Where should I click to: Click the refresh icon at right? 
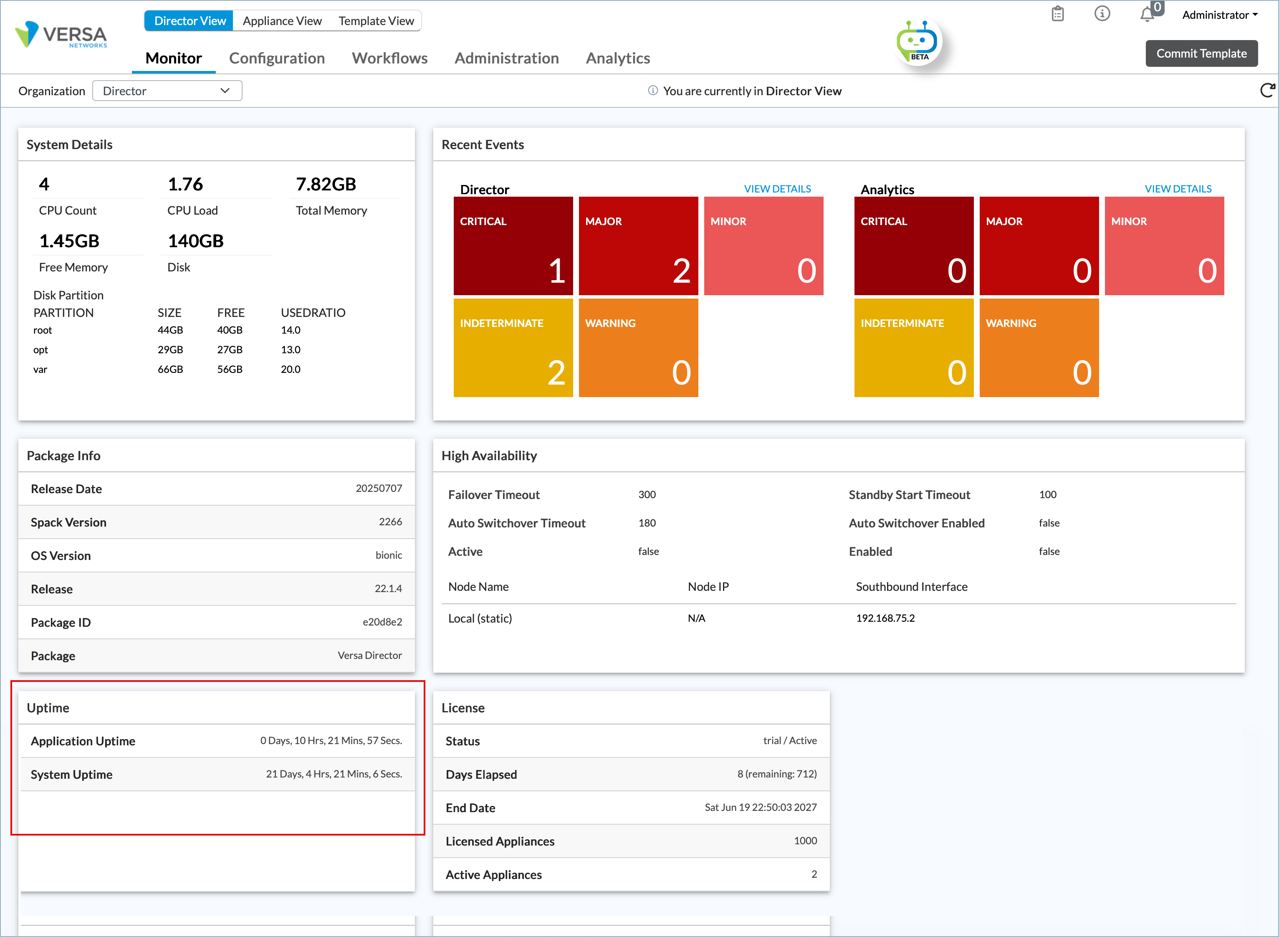[x=1267, y=91]
